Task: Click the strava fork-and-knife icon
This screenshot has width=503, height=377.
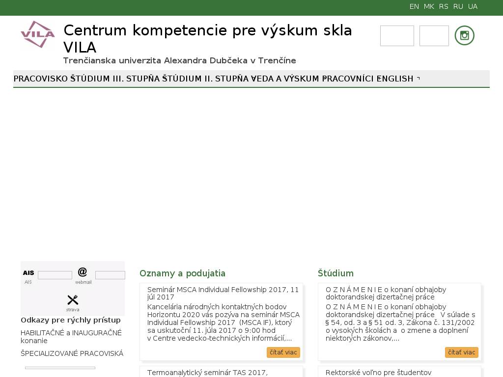Action: click(x=73, y=300)
